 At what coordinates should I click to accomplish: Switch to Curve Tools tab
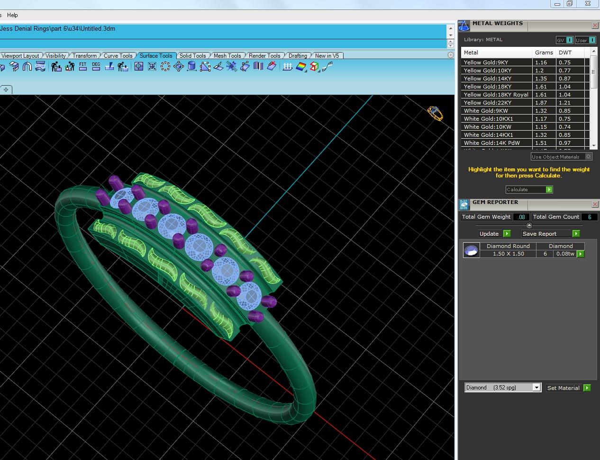pos(118,56)
